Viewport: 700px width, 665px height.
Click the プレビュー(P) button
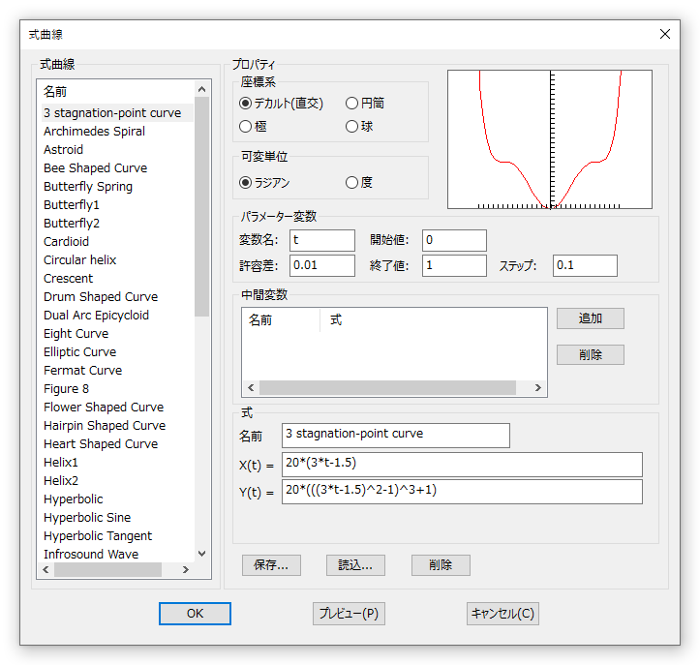tap(349, 614)
